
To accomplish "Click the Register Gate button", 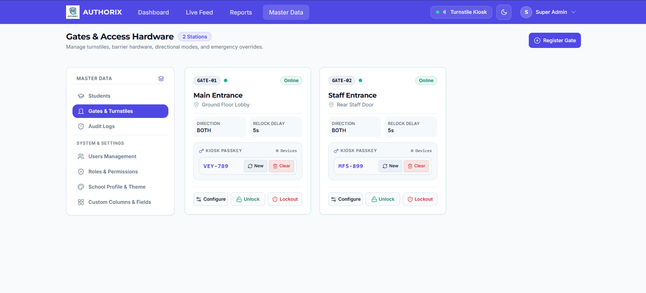I will pyautogui.click(x=555, y=40).
